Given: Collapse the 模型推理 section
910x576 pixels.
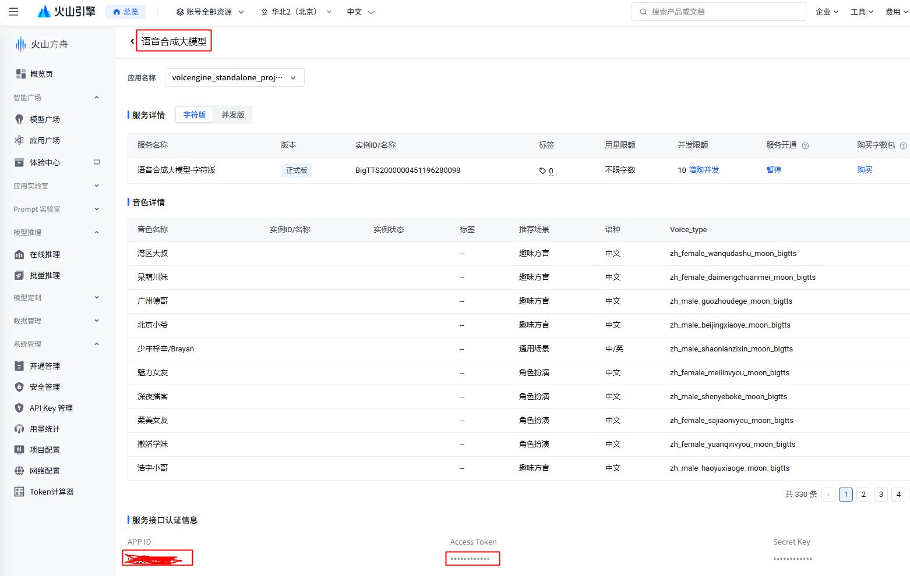Looking at the screenshot, I should (x=97, y=232).
